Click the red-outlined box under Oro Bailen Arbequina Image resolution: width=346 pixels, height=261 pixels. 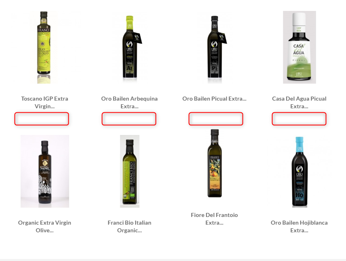[129, 119]
